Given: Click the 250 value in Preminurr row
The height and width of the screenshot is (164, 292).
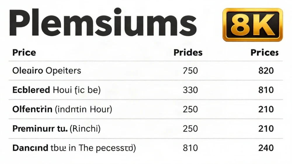Looking at the screenshot, I should (190, 129).
